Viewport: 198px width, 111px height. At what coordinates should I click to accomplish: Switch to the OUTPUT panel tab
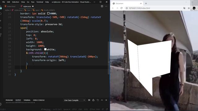point(18,100)
